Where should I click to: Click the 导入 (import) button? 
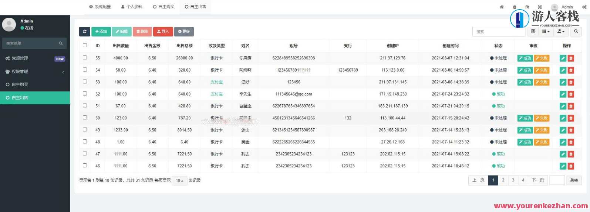[x=163, y=32]
